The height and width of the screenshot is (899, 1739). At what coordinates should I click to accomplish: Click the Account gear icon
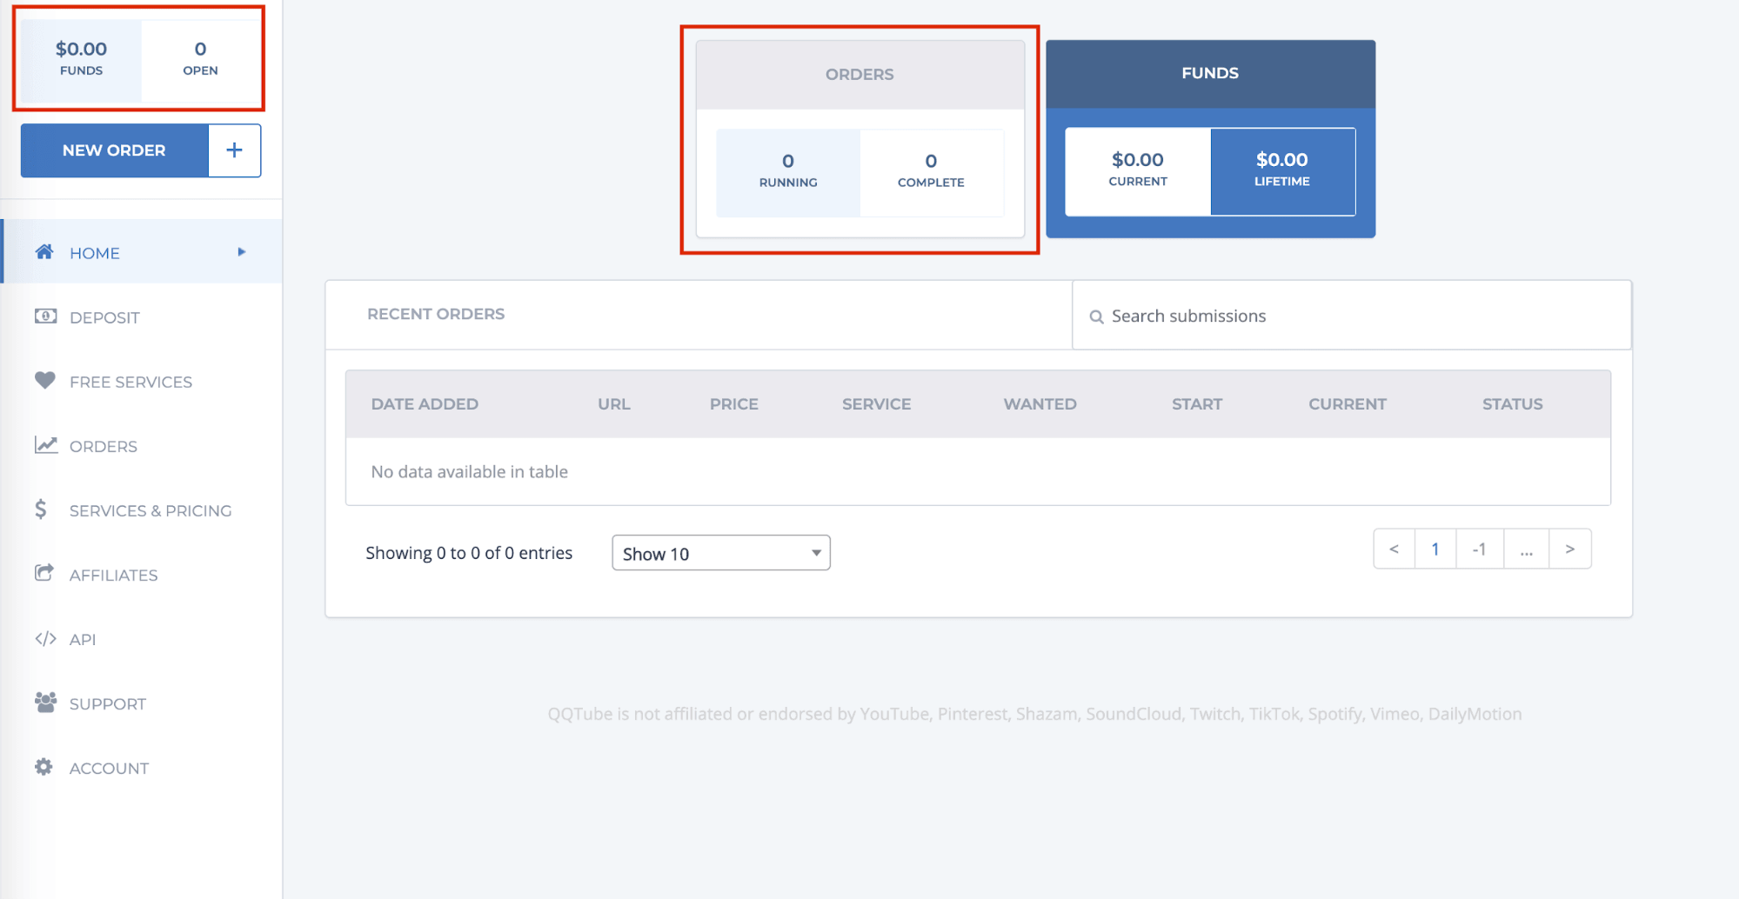click(x=43, y=767)
